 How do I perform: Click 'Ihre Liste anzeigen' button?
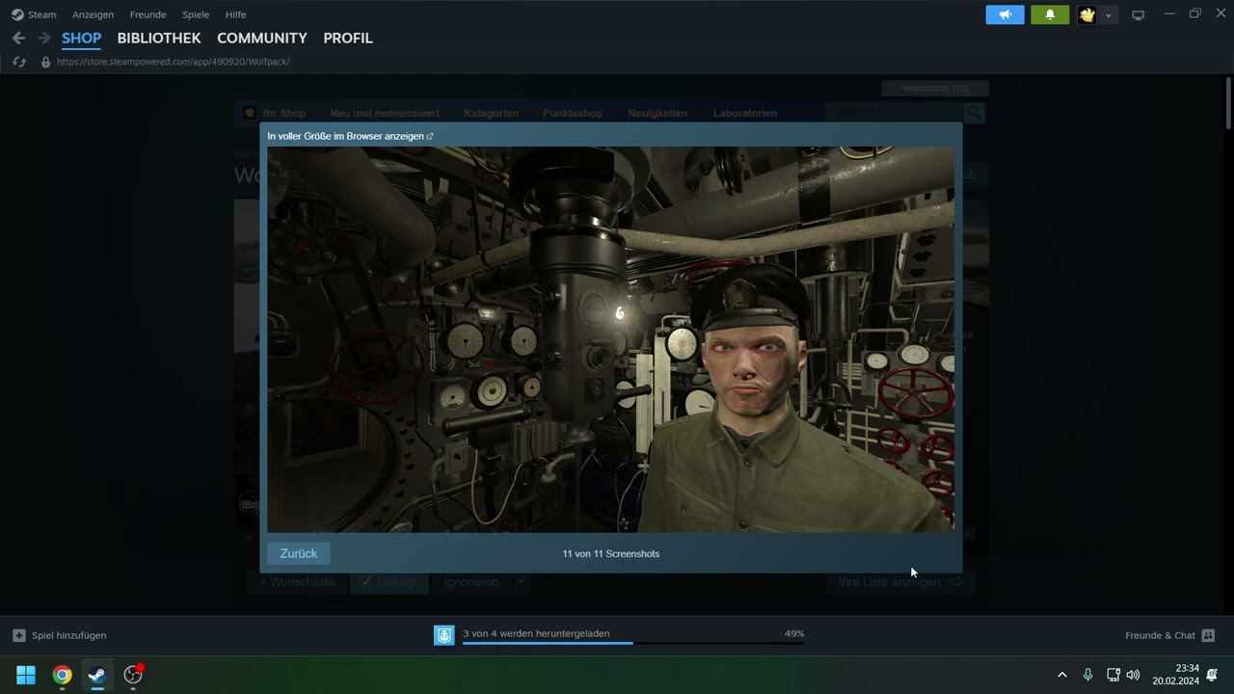pyautogui.click(x=900, y=582)
